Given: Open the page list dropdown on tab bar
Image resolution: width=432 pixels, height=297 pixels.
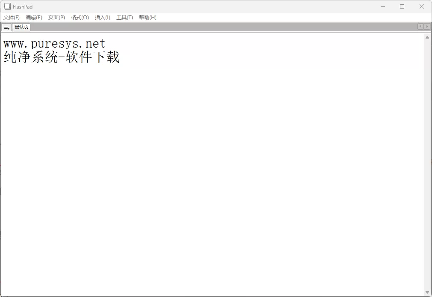Looking at the screenshot, I should 6,27.
